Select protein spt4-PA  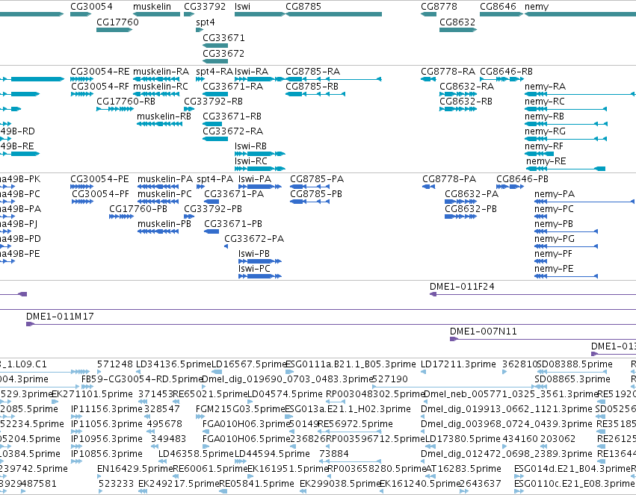215,179
